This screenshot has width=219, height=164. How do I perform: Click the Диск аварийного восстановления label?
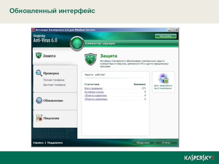163,87
